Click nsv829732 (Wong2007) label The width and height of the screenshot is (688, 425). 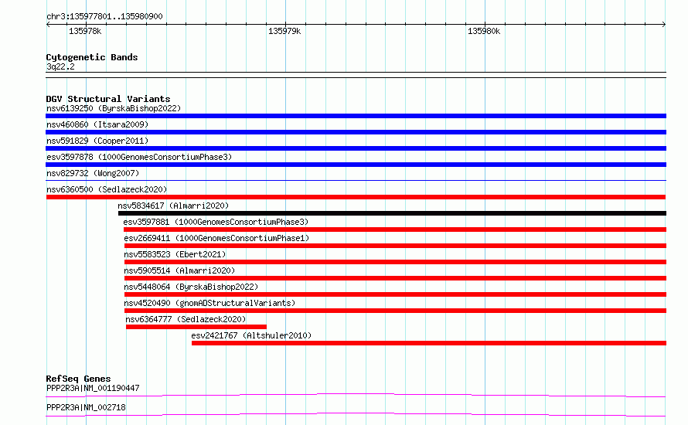[x=93, y=173]
